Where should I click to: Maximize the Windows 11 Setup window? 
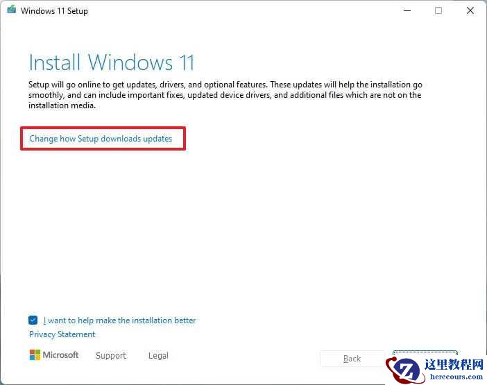[x=438, y=10]
